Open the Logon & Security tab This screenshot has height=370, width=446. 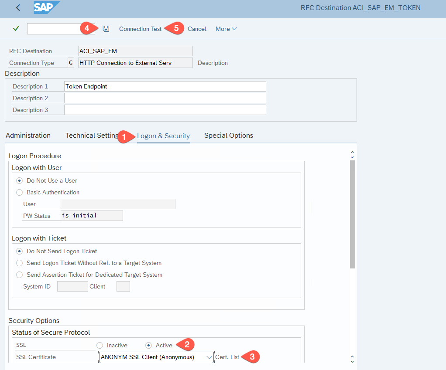coord(163,136)
